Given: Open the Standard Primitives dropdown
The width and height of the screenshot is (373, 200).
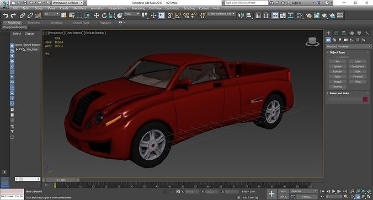Looking at the screenshot, I should (349, 46).
